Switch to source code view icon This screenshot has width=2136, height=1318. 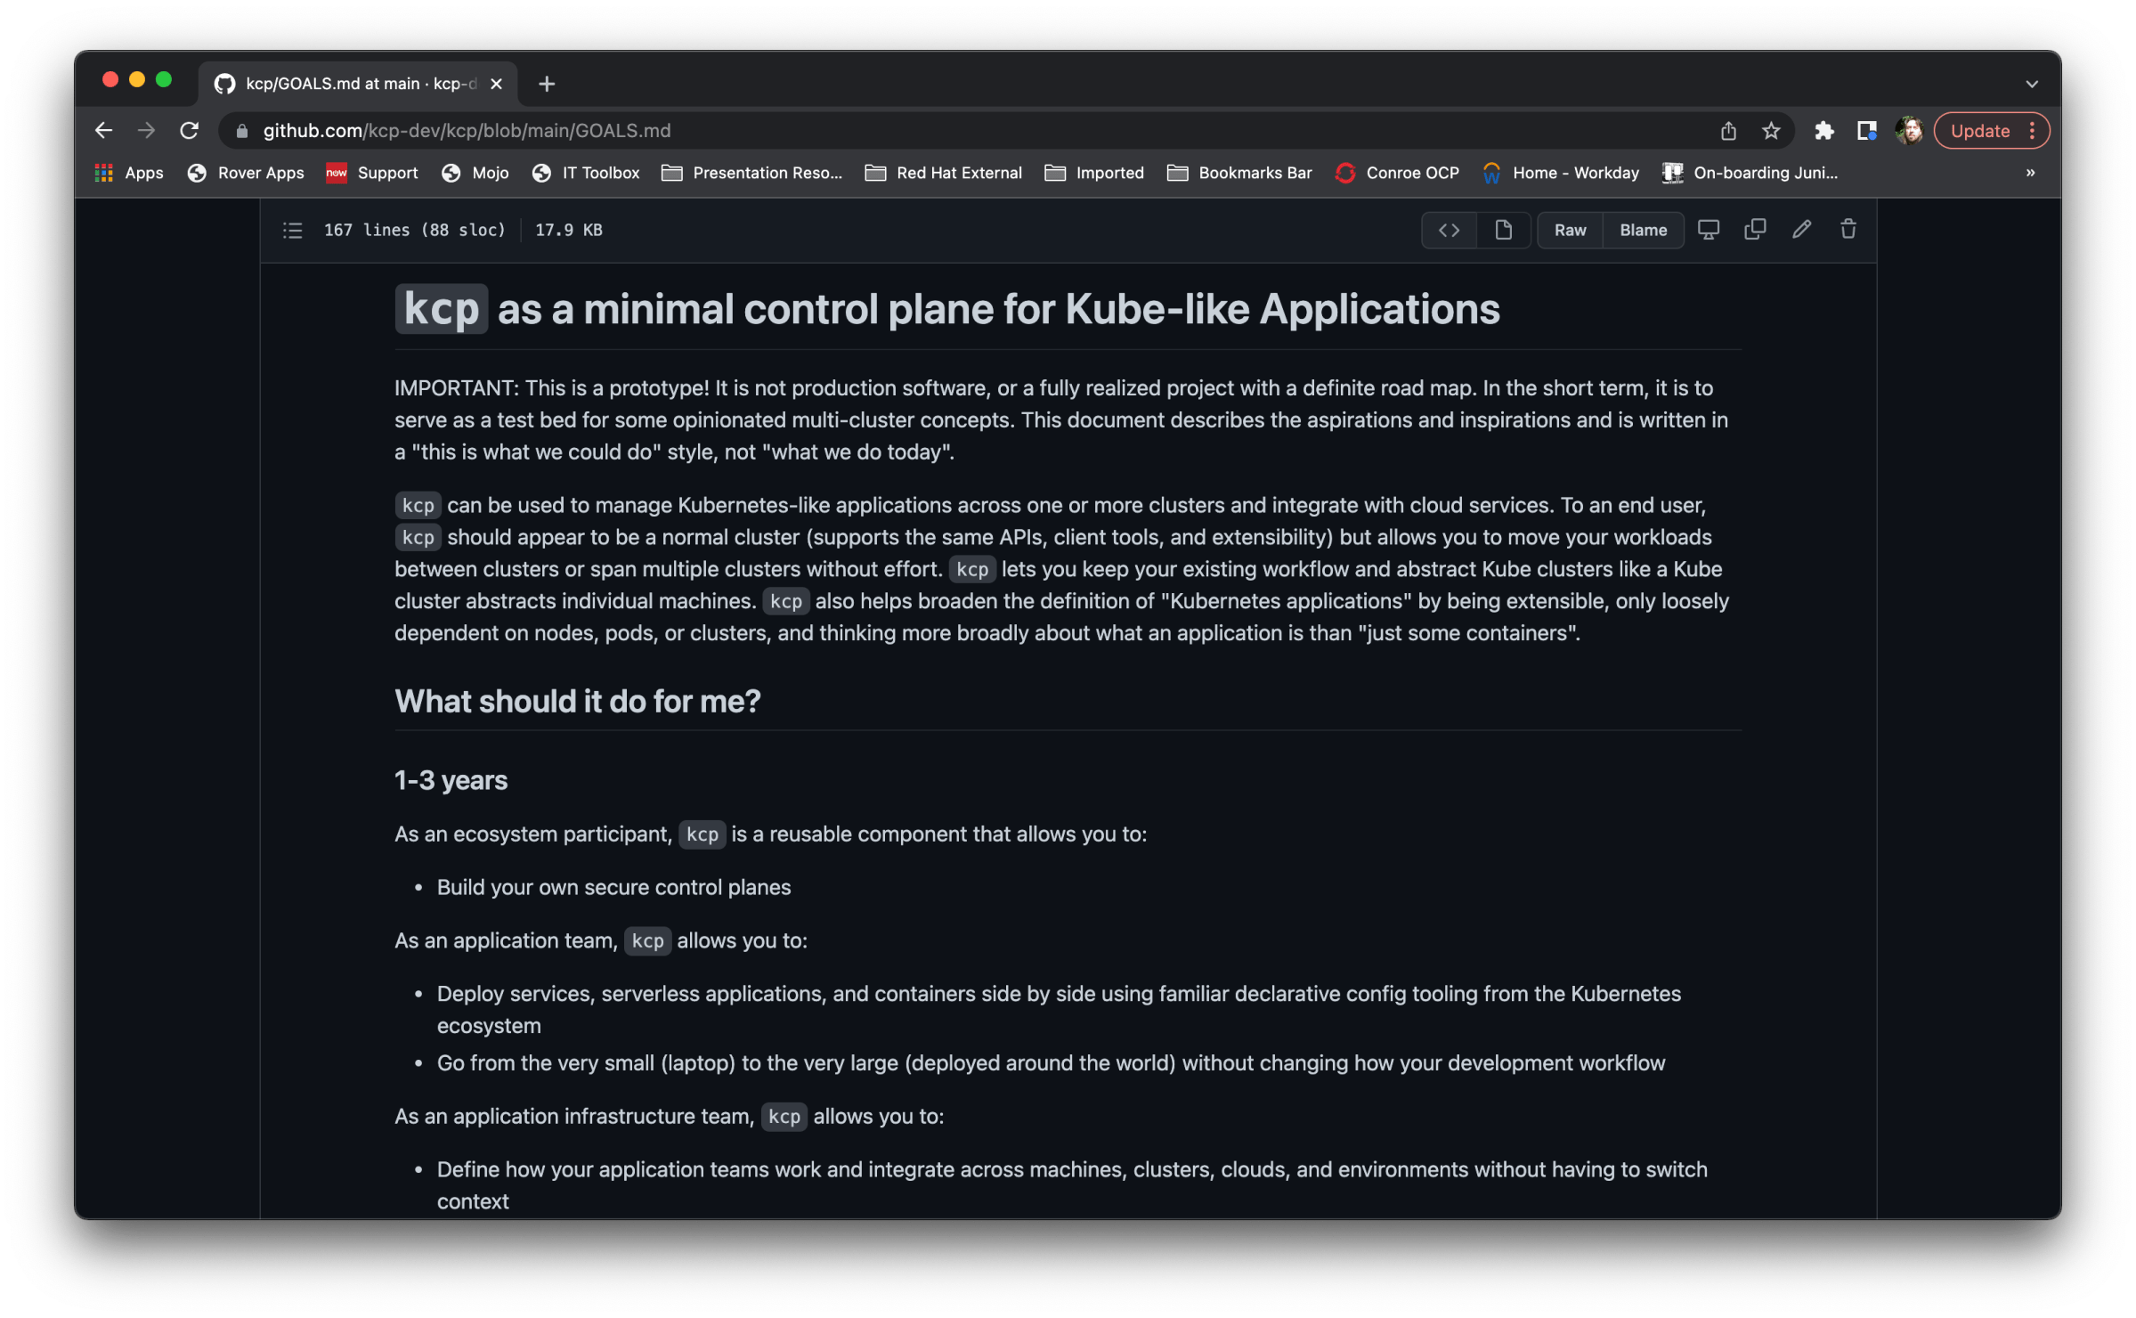click(1449, 231)
